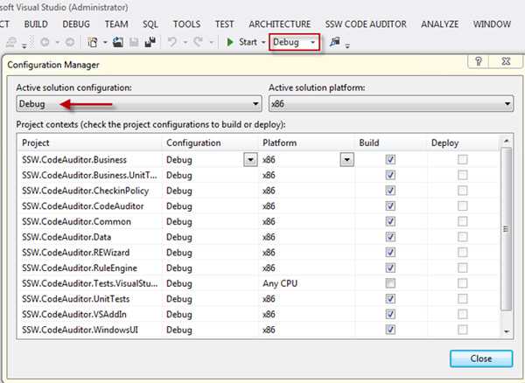Viewport: 525px width, 383px height.
Task: Open the ARCHITECTURE menu
Action: pos(279,24)
